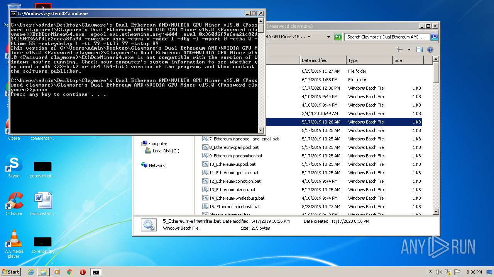Click the batch file icon of 11_Ethereum-gpumine.bat

point(205,173)
